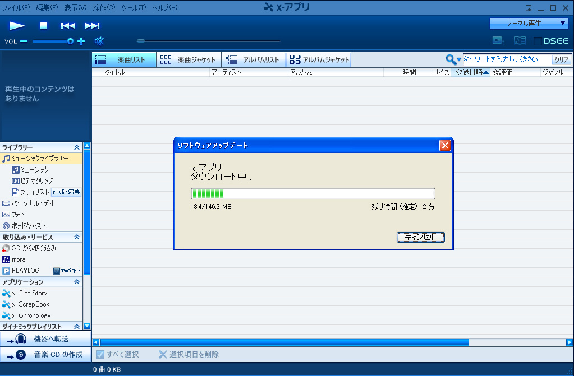Sort by ☆評価 column header
The image size is (574, 376).
click(516, 72)
